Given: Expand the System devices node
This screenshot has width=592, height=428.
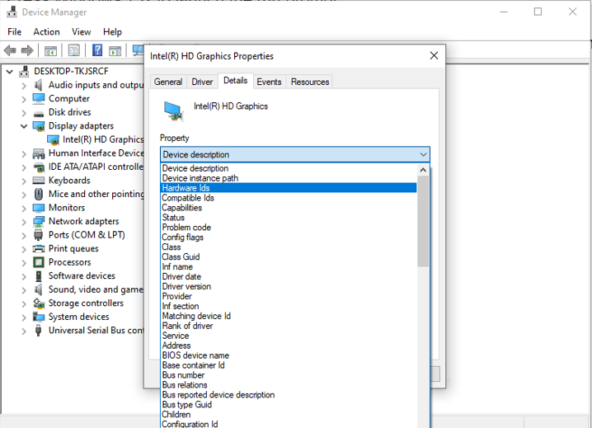Looking at the screenshot, I should tap(24, 317).
